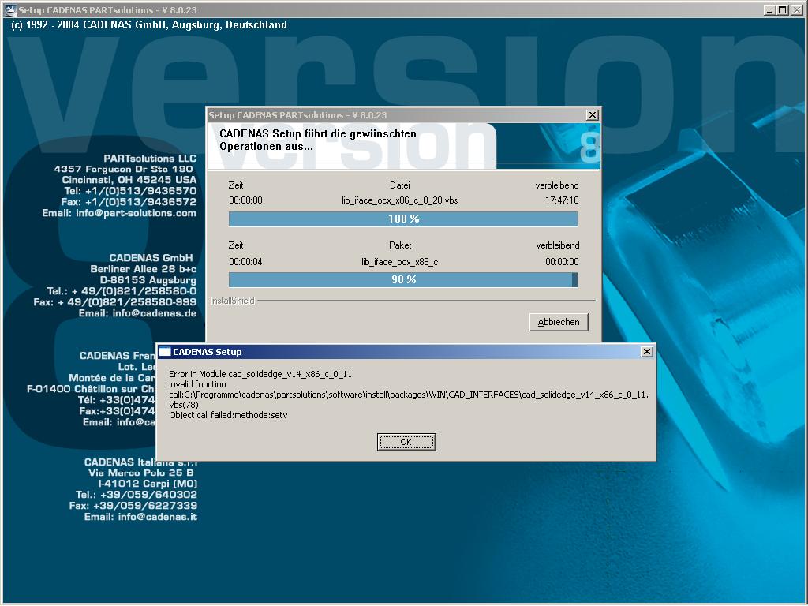
Task: Click the copyright line at top of window
Action: [149, 24]
